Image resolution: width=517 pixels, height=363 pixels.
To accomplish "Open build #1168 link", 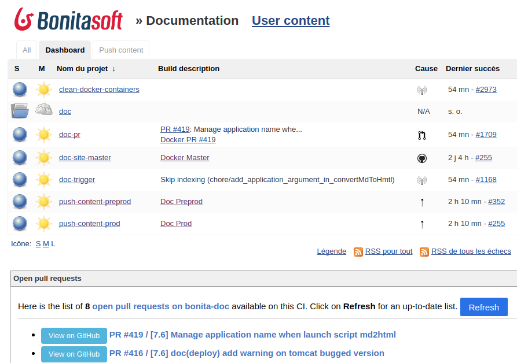I will pos(486,179).
